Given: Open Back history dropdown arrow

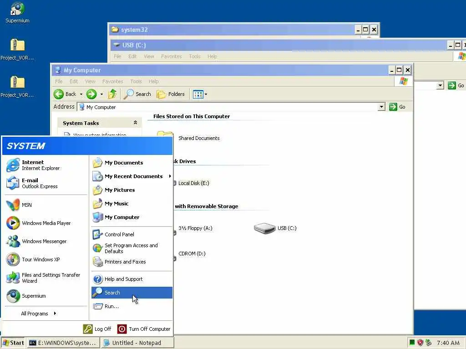Looking at the screenshot, I should click(x=81, y=94).
